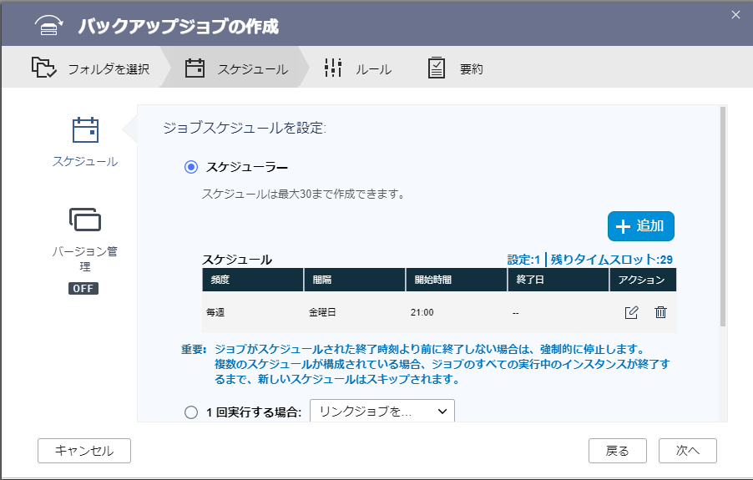Go to the ルール wizard step
Image resolution: width=753 pixels, height=480 pixels.
pos(372,69)
